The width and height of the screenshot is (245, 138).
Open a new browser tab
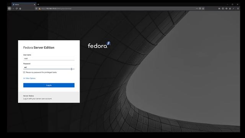click(x=38, y=5)
